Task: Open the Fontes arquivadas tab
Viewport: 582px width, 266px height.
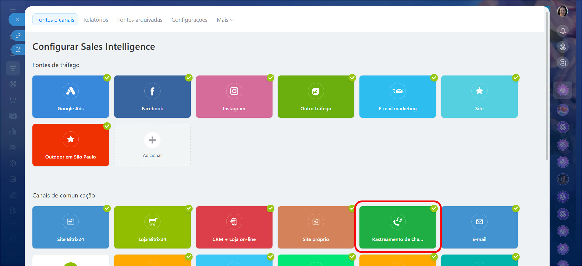Action: [x=140, y=20]
